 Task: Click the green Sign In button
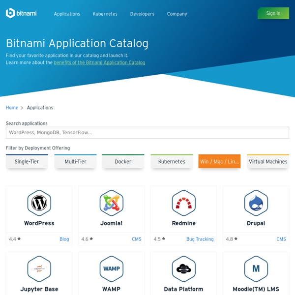pyautogui.click(x=273, y=13)
